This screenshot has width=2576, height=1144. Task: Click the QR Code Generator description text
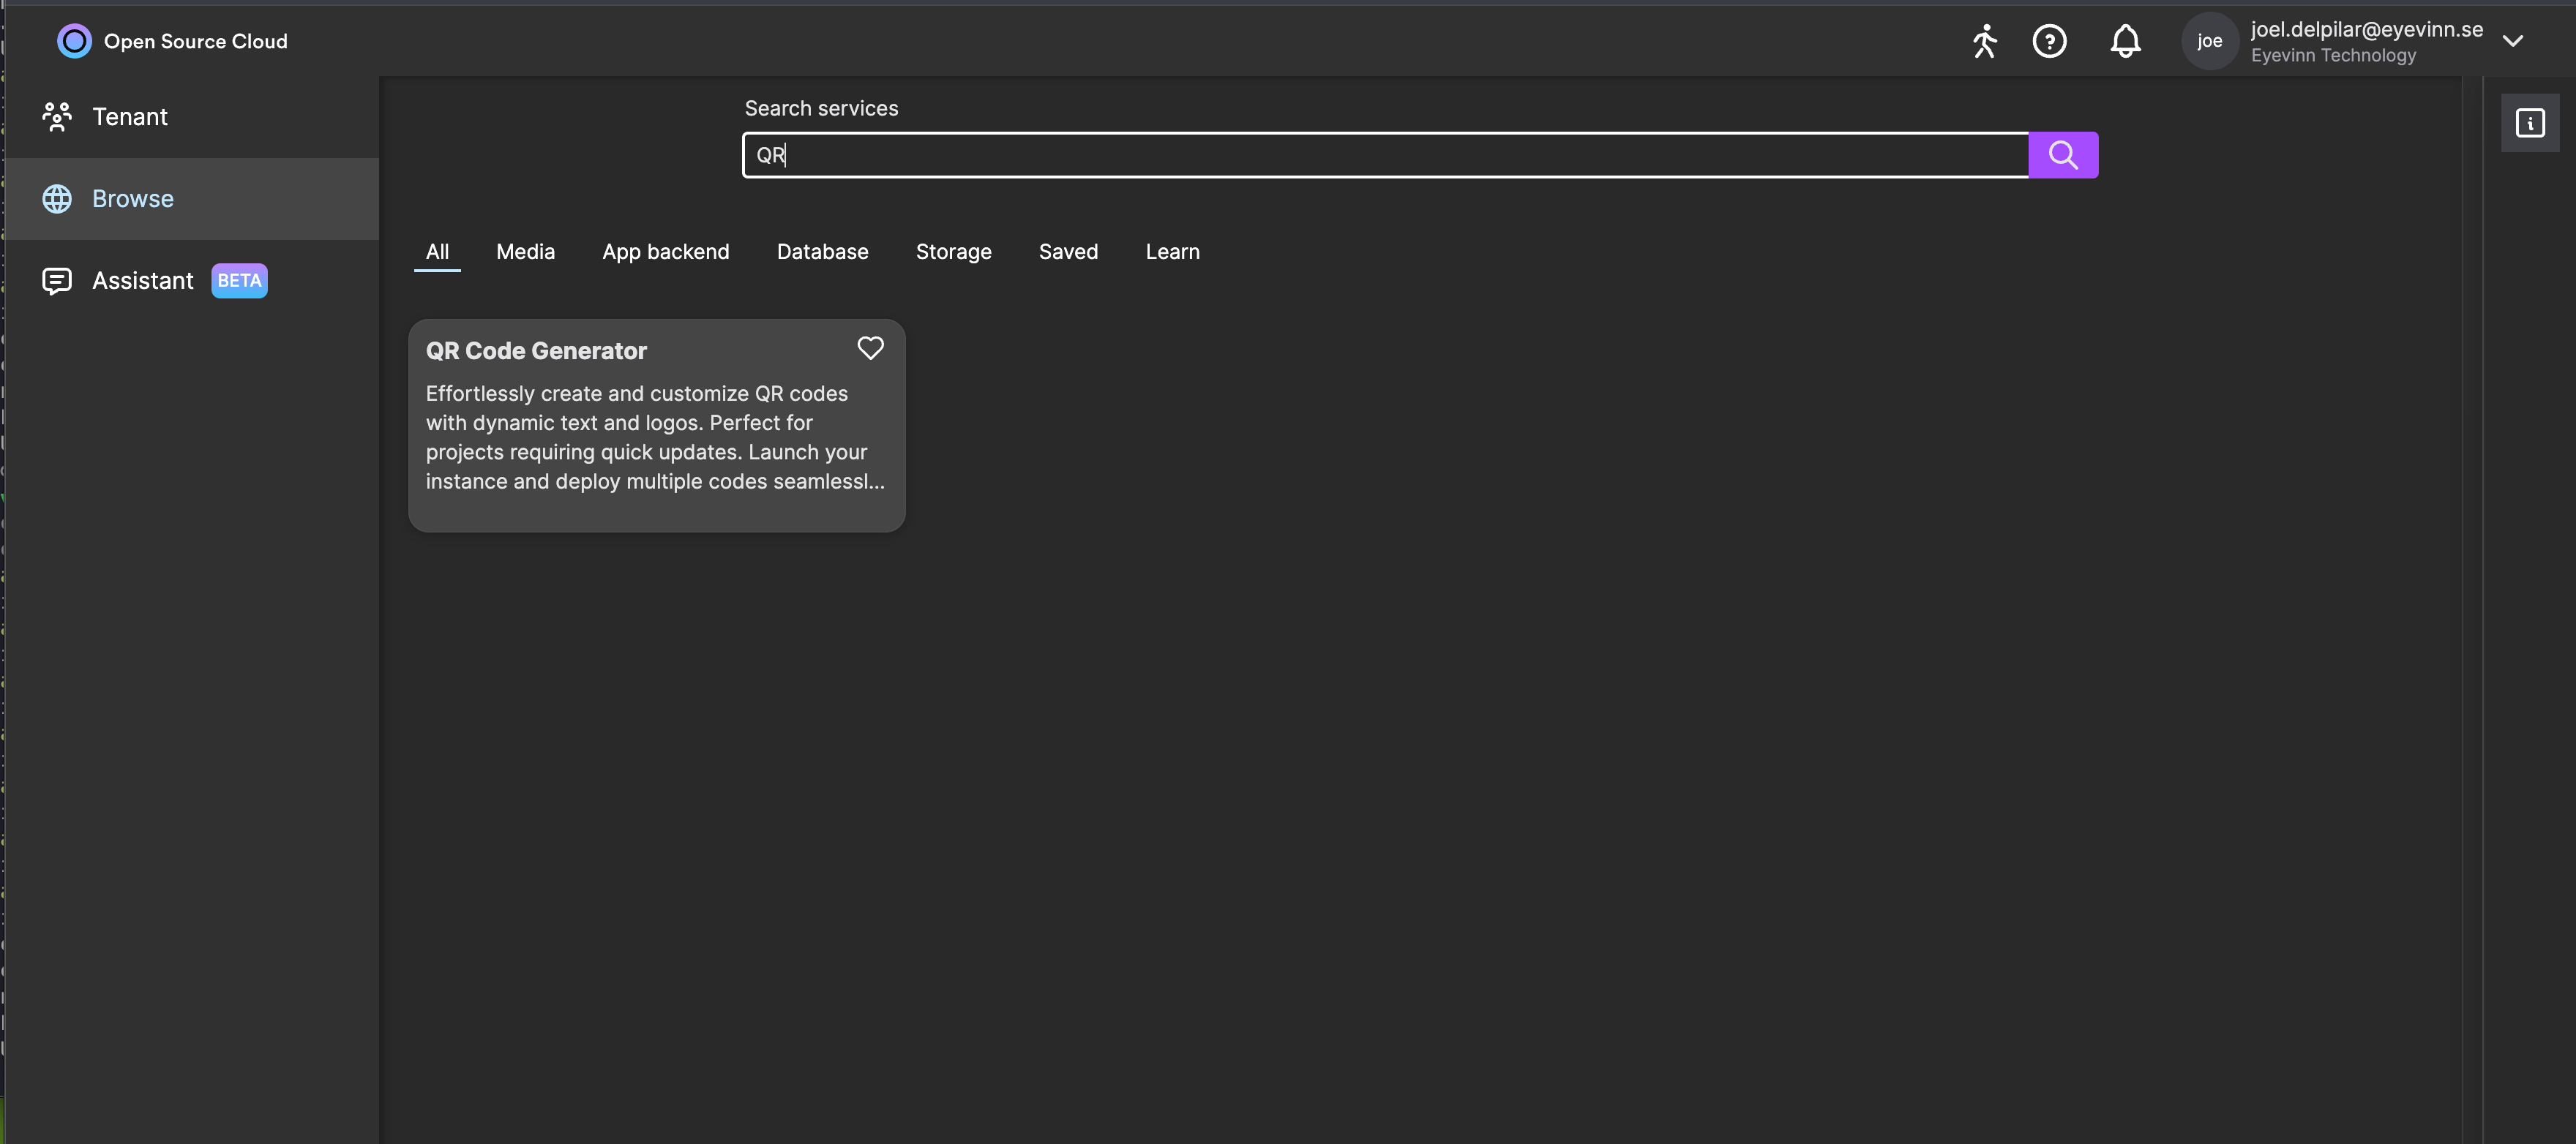655,437
